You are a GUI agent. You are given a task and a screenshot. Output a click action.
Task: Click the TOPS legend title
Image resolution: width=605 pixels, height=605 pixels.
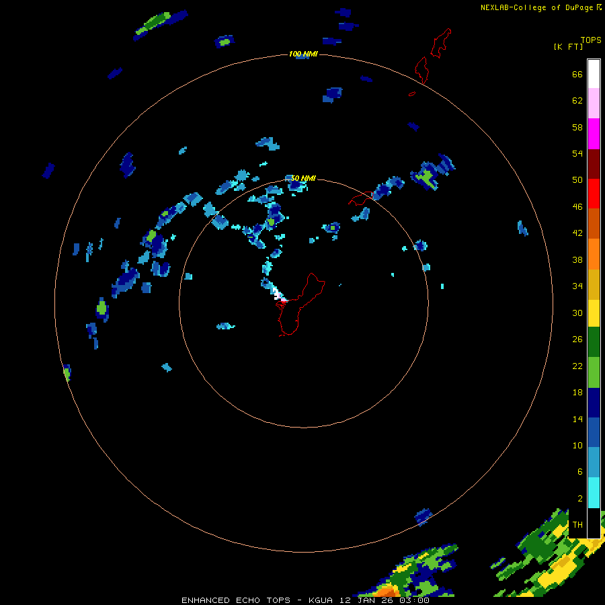coord(591,40)
